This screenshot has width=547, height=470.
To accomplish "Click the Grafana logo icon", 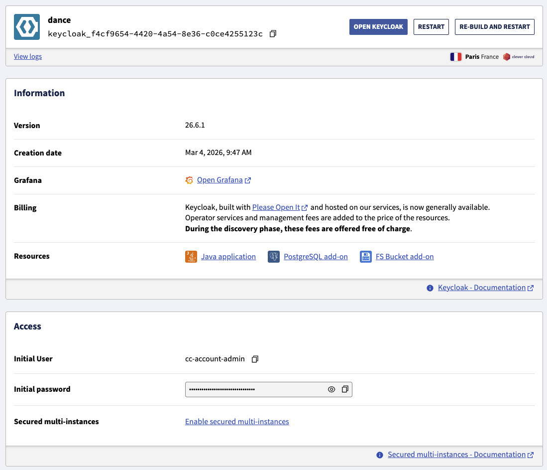I will click(x=189, y=180).
